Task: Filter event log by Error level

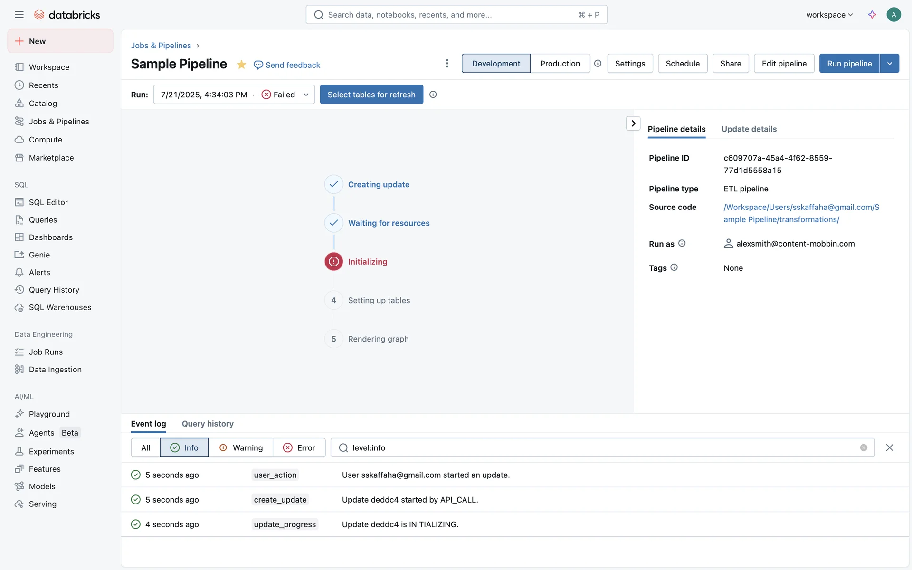Action: pos(299,447)
